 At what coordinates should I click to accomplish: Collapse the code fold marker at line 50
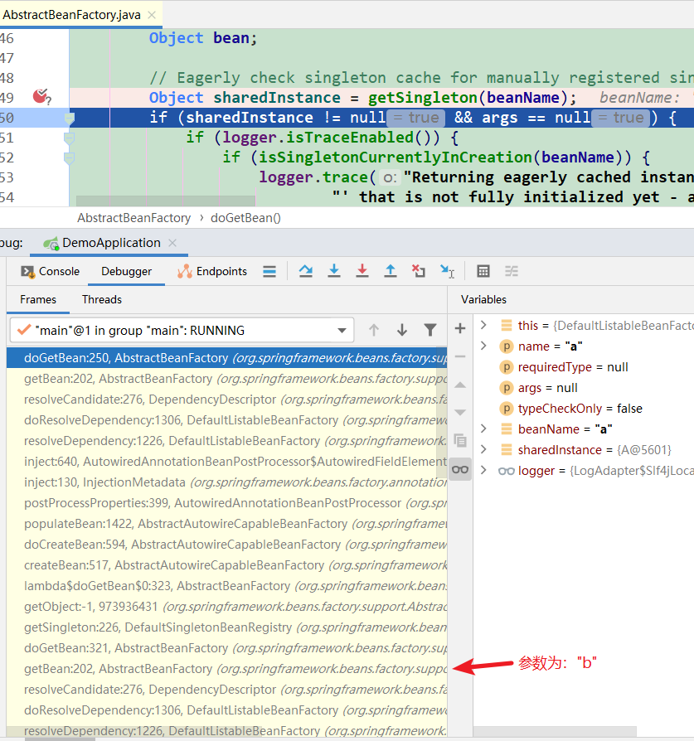point(69,119)
